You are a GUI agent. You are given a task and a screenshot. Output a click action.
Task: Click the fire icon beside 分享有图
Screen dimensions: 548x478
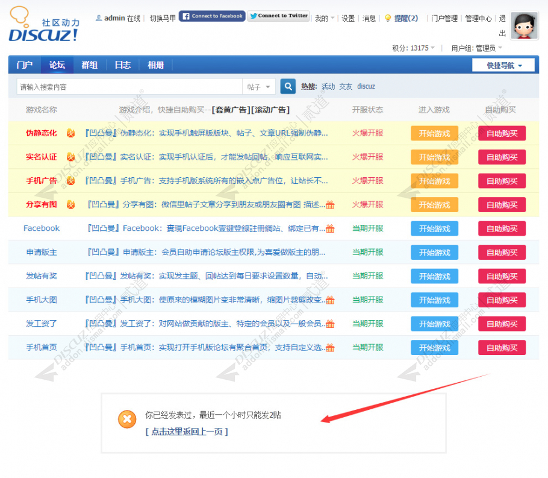tap(70, 204)
